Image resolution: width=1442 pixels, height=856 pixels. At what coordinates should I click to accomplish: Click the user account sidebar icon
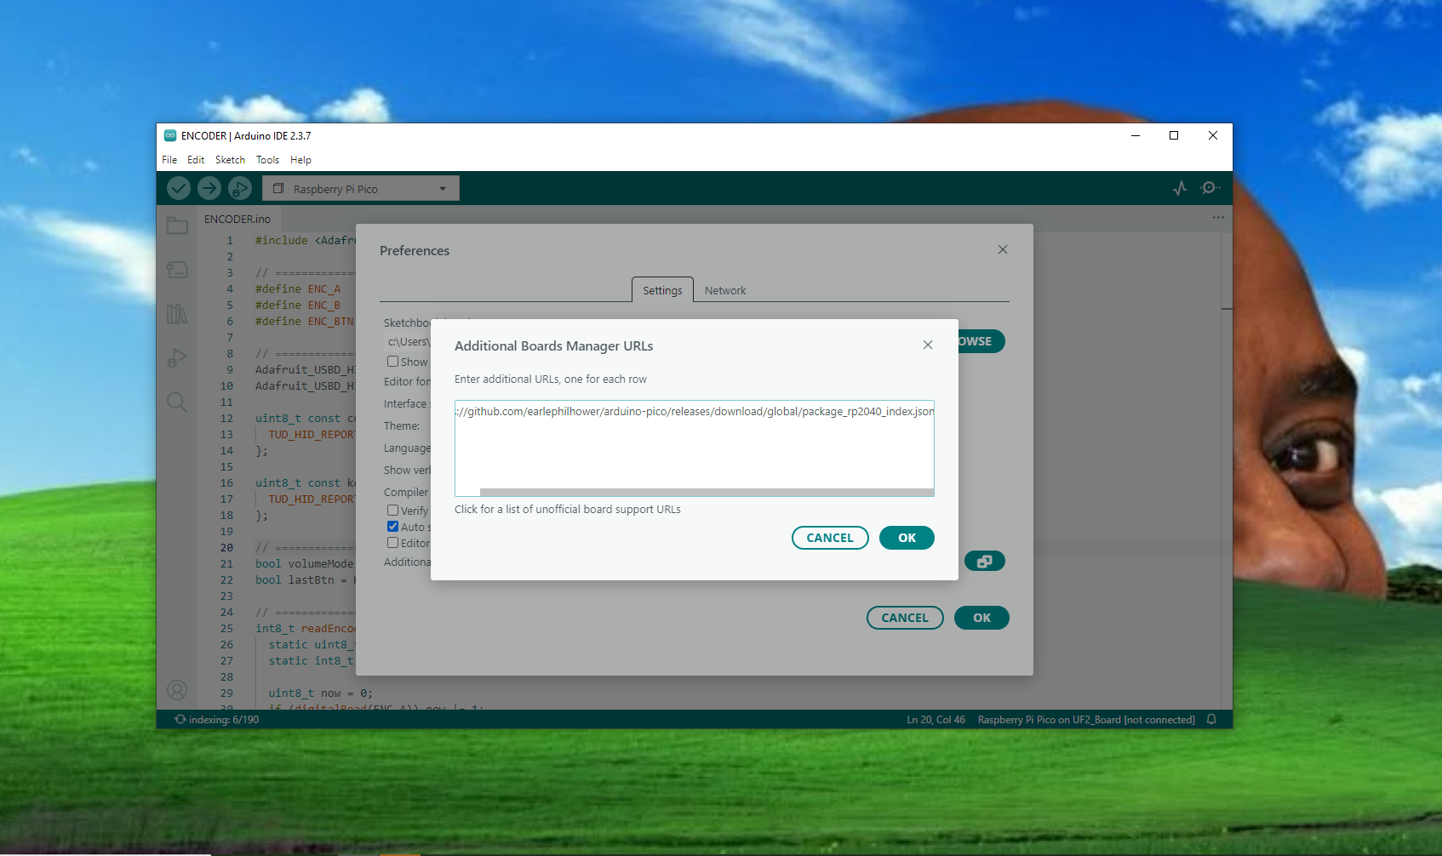coord(177,690)
